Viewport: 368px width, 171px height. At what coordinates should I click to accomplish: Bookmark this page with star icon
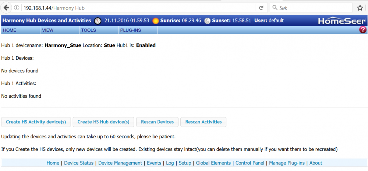pos(360,8)
